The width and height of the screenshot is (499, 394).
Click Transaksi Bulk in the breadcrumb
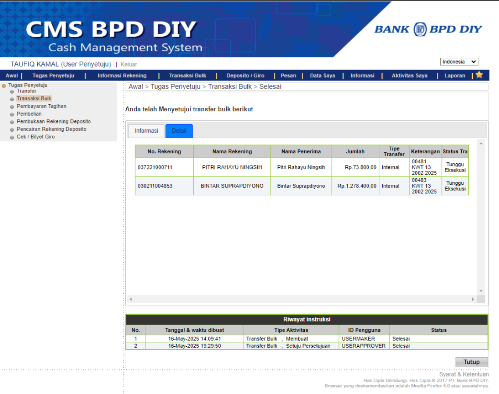coord(230,87)
